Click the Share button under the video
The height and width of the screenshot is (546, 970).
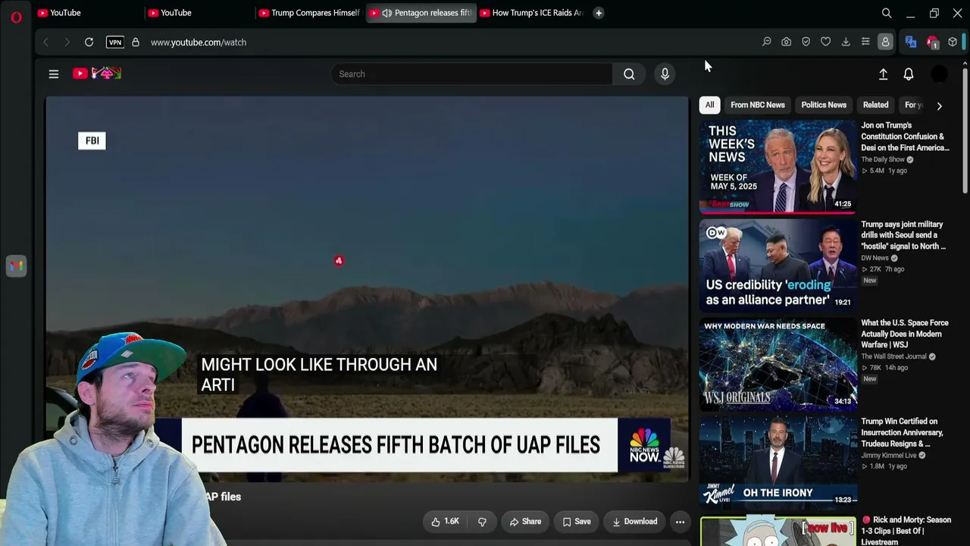tap(525, 522)
